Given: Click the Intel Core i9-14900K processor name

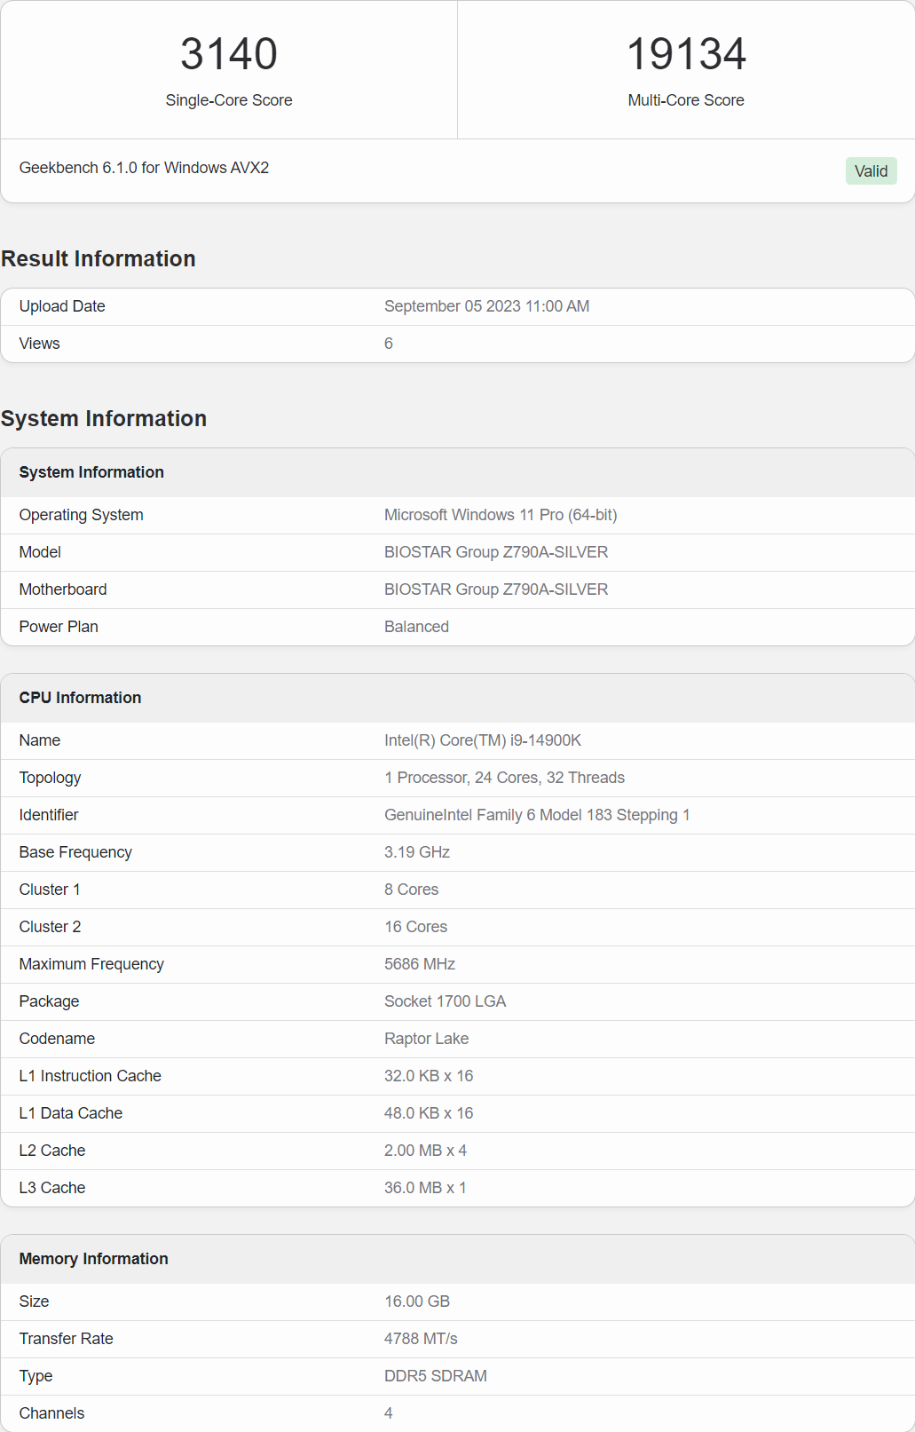Looking at the screenshot, I should (482, 740).
